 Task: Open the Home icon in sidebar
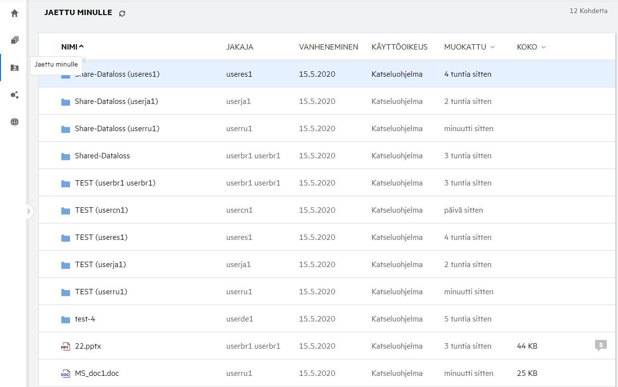tap(15, 13)
